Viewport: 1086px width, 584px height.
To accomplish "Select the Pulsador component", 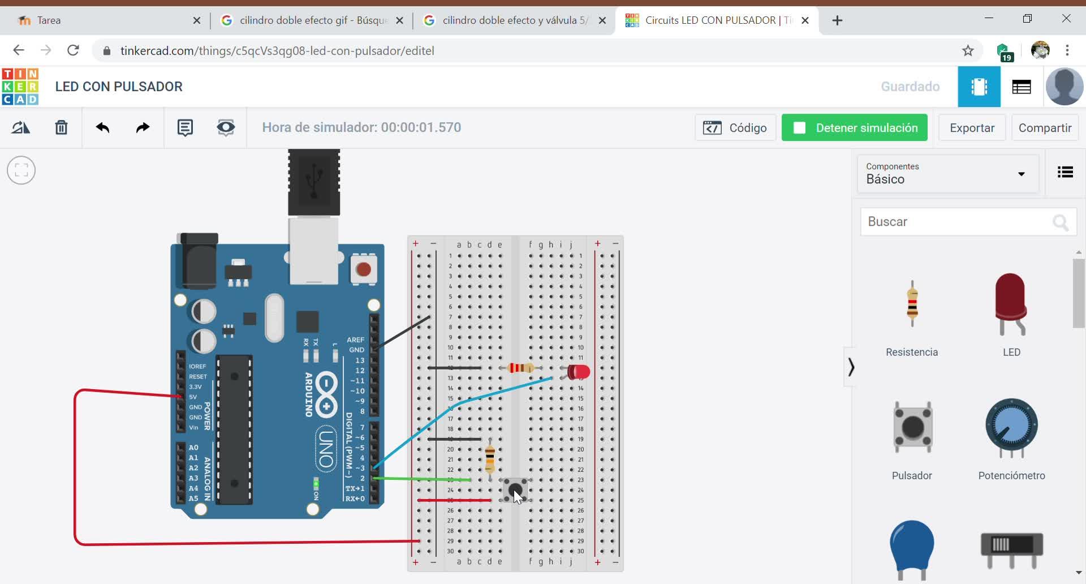I will tap(912, 441).
